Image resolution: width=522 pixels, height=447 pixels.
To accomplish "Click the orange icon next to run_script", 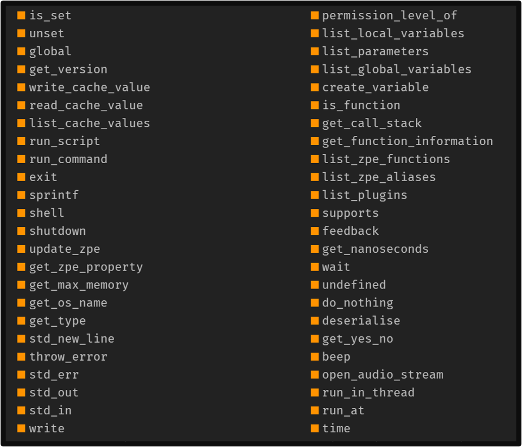I will [x=21, y=141].
